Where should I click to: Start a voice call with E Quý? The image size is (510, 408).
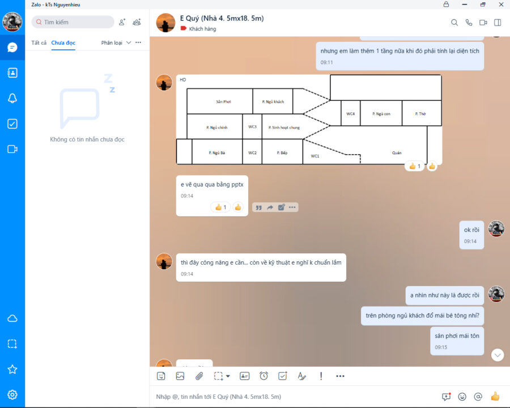coord(469,23)
